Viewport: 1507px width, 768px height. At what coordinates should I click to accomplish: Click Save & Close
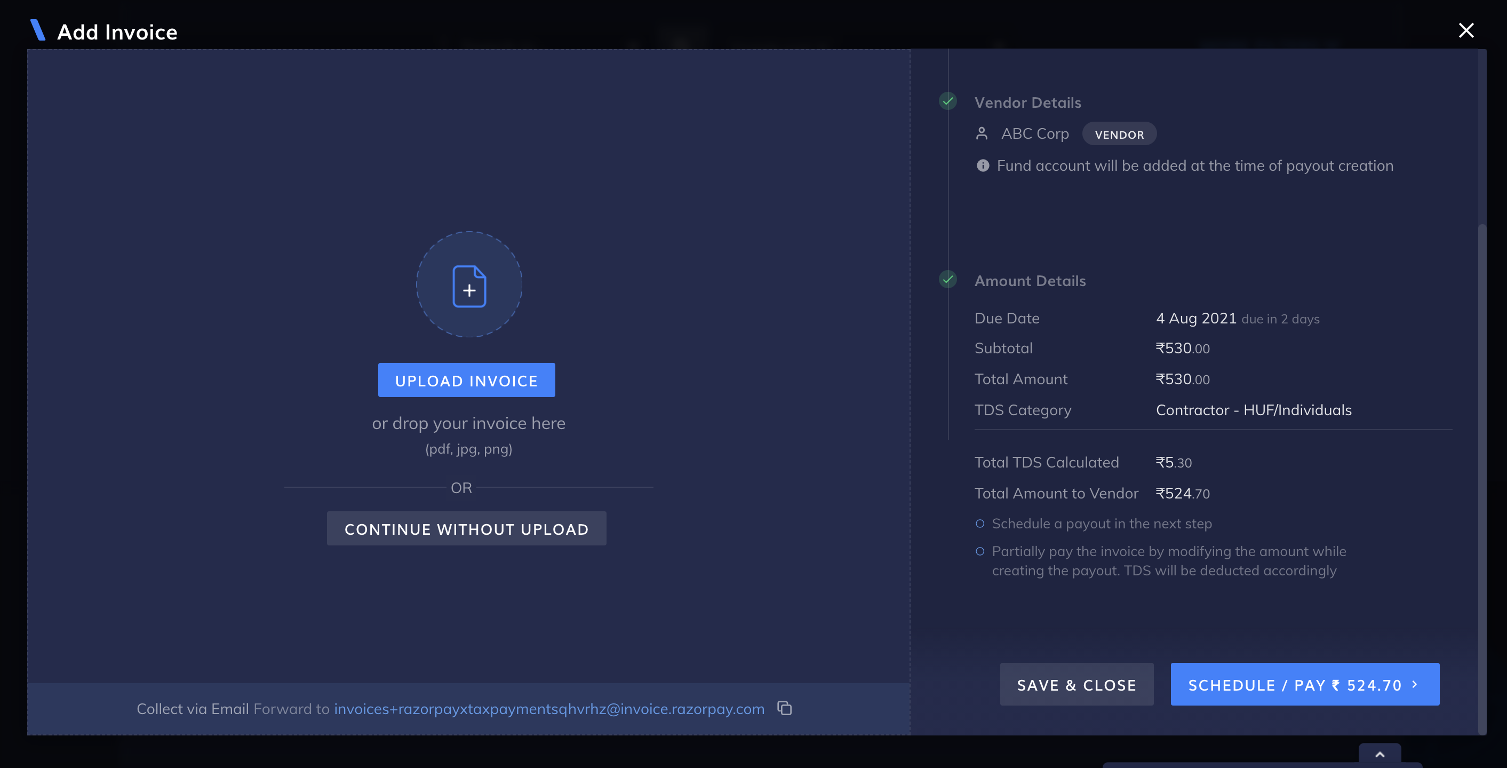point(1077,684)
